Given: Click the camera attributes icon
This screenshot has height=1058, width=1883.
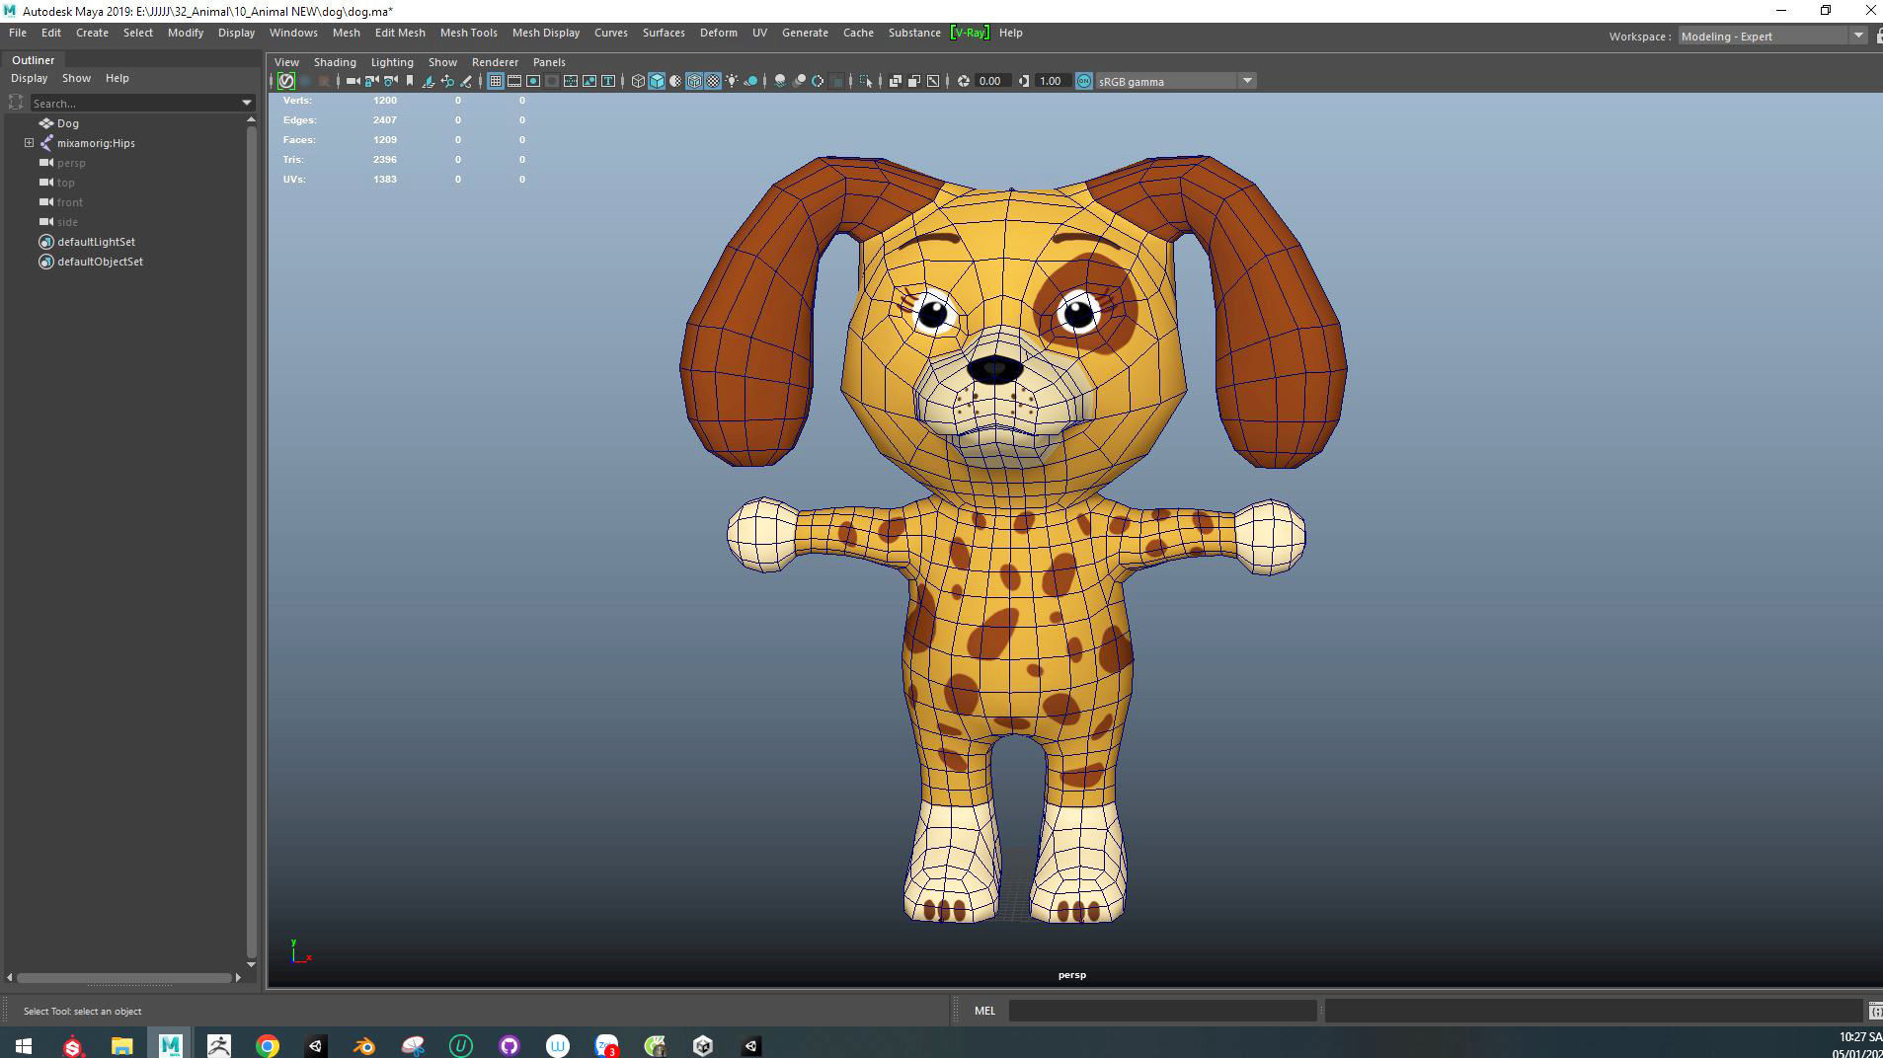Looking at the screenshot, I should pyautogui.click(x=390, y=81).
